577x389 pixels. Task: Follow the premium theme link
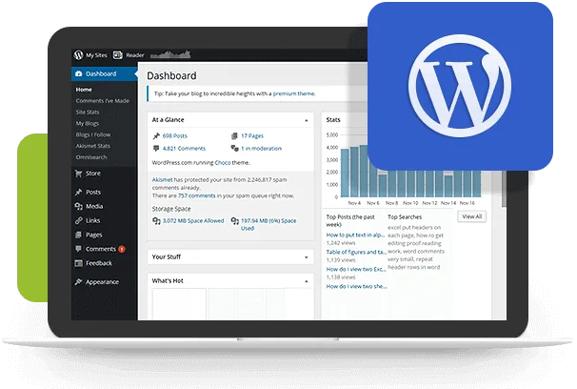293,93
